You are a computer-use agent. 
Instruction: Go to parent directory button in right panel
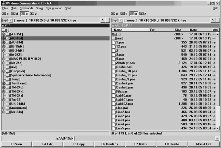point(218,20)
